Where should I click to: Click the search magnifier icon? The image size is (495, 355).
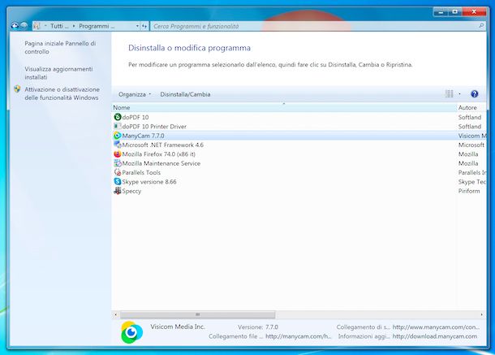(x=481, y=26)
